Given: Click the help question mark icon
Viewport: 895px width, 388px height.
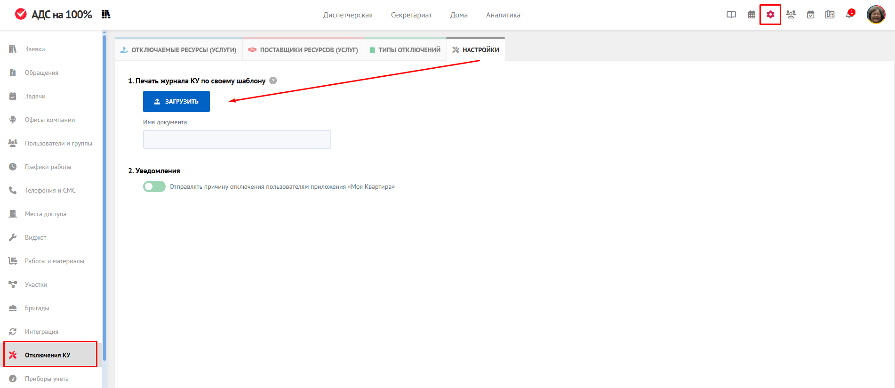Looking at the screenshot, I should click(x=273, y=81).
